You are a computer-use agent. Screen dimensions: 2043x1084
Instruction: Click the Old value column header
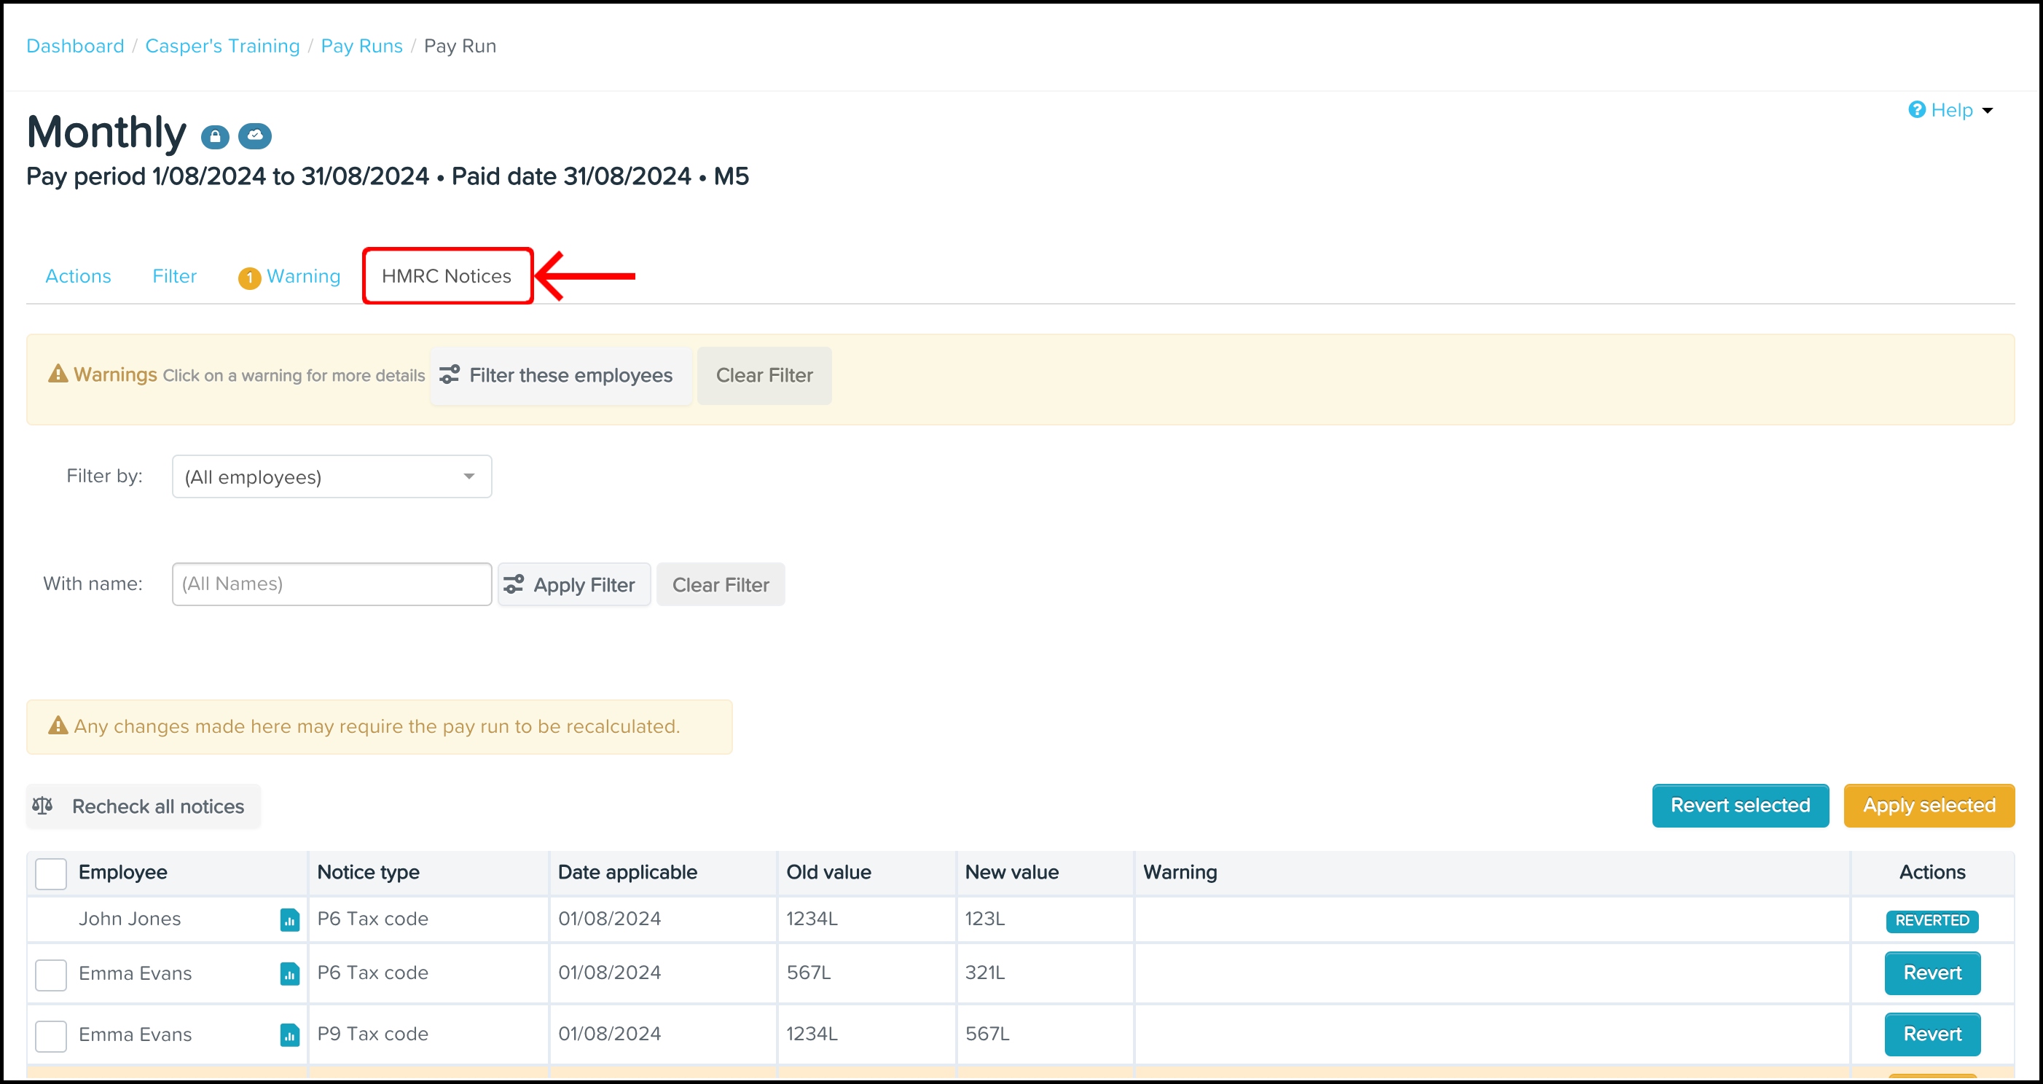pos(828,872)
